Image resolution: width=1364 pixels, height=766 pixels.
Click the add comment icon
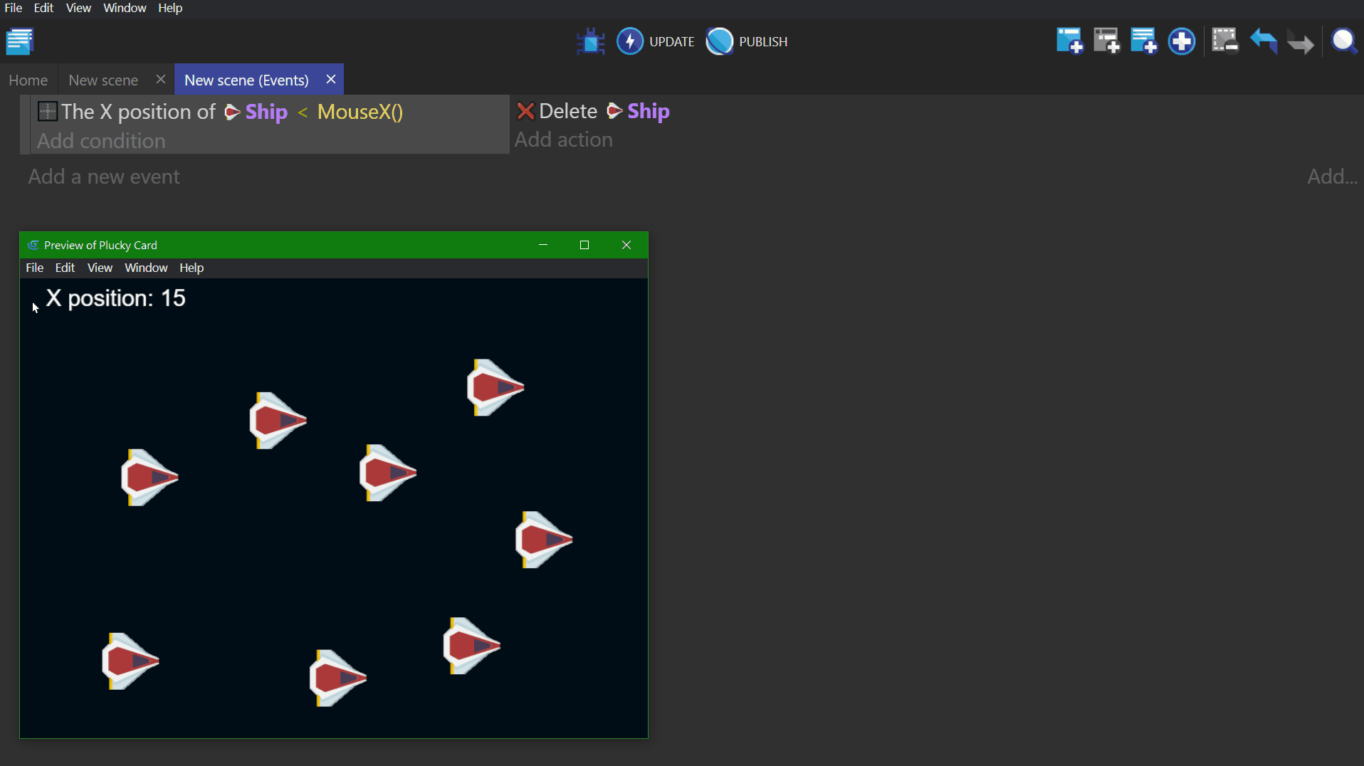[x=1143, y=41]
